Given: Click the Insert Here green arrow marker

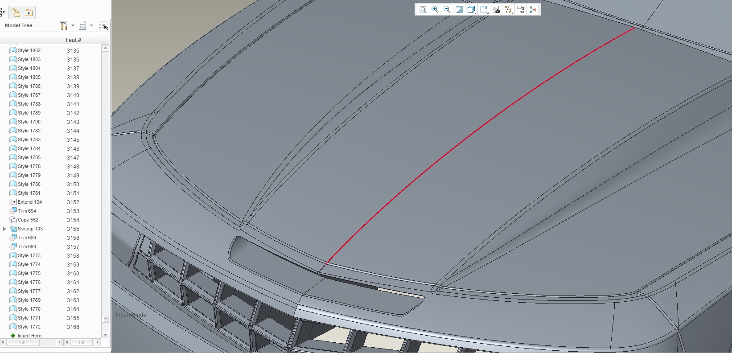Looking at the screenshot, I should click(x=13, y=336).
